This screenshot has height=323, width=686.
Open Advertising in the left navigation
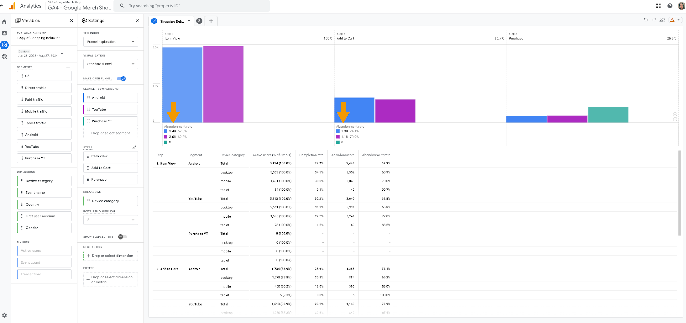4,57
